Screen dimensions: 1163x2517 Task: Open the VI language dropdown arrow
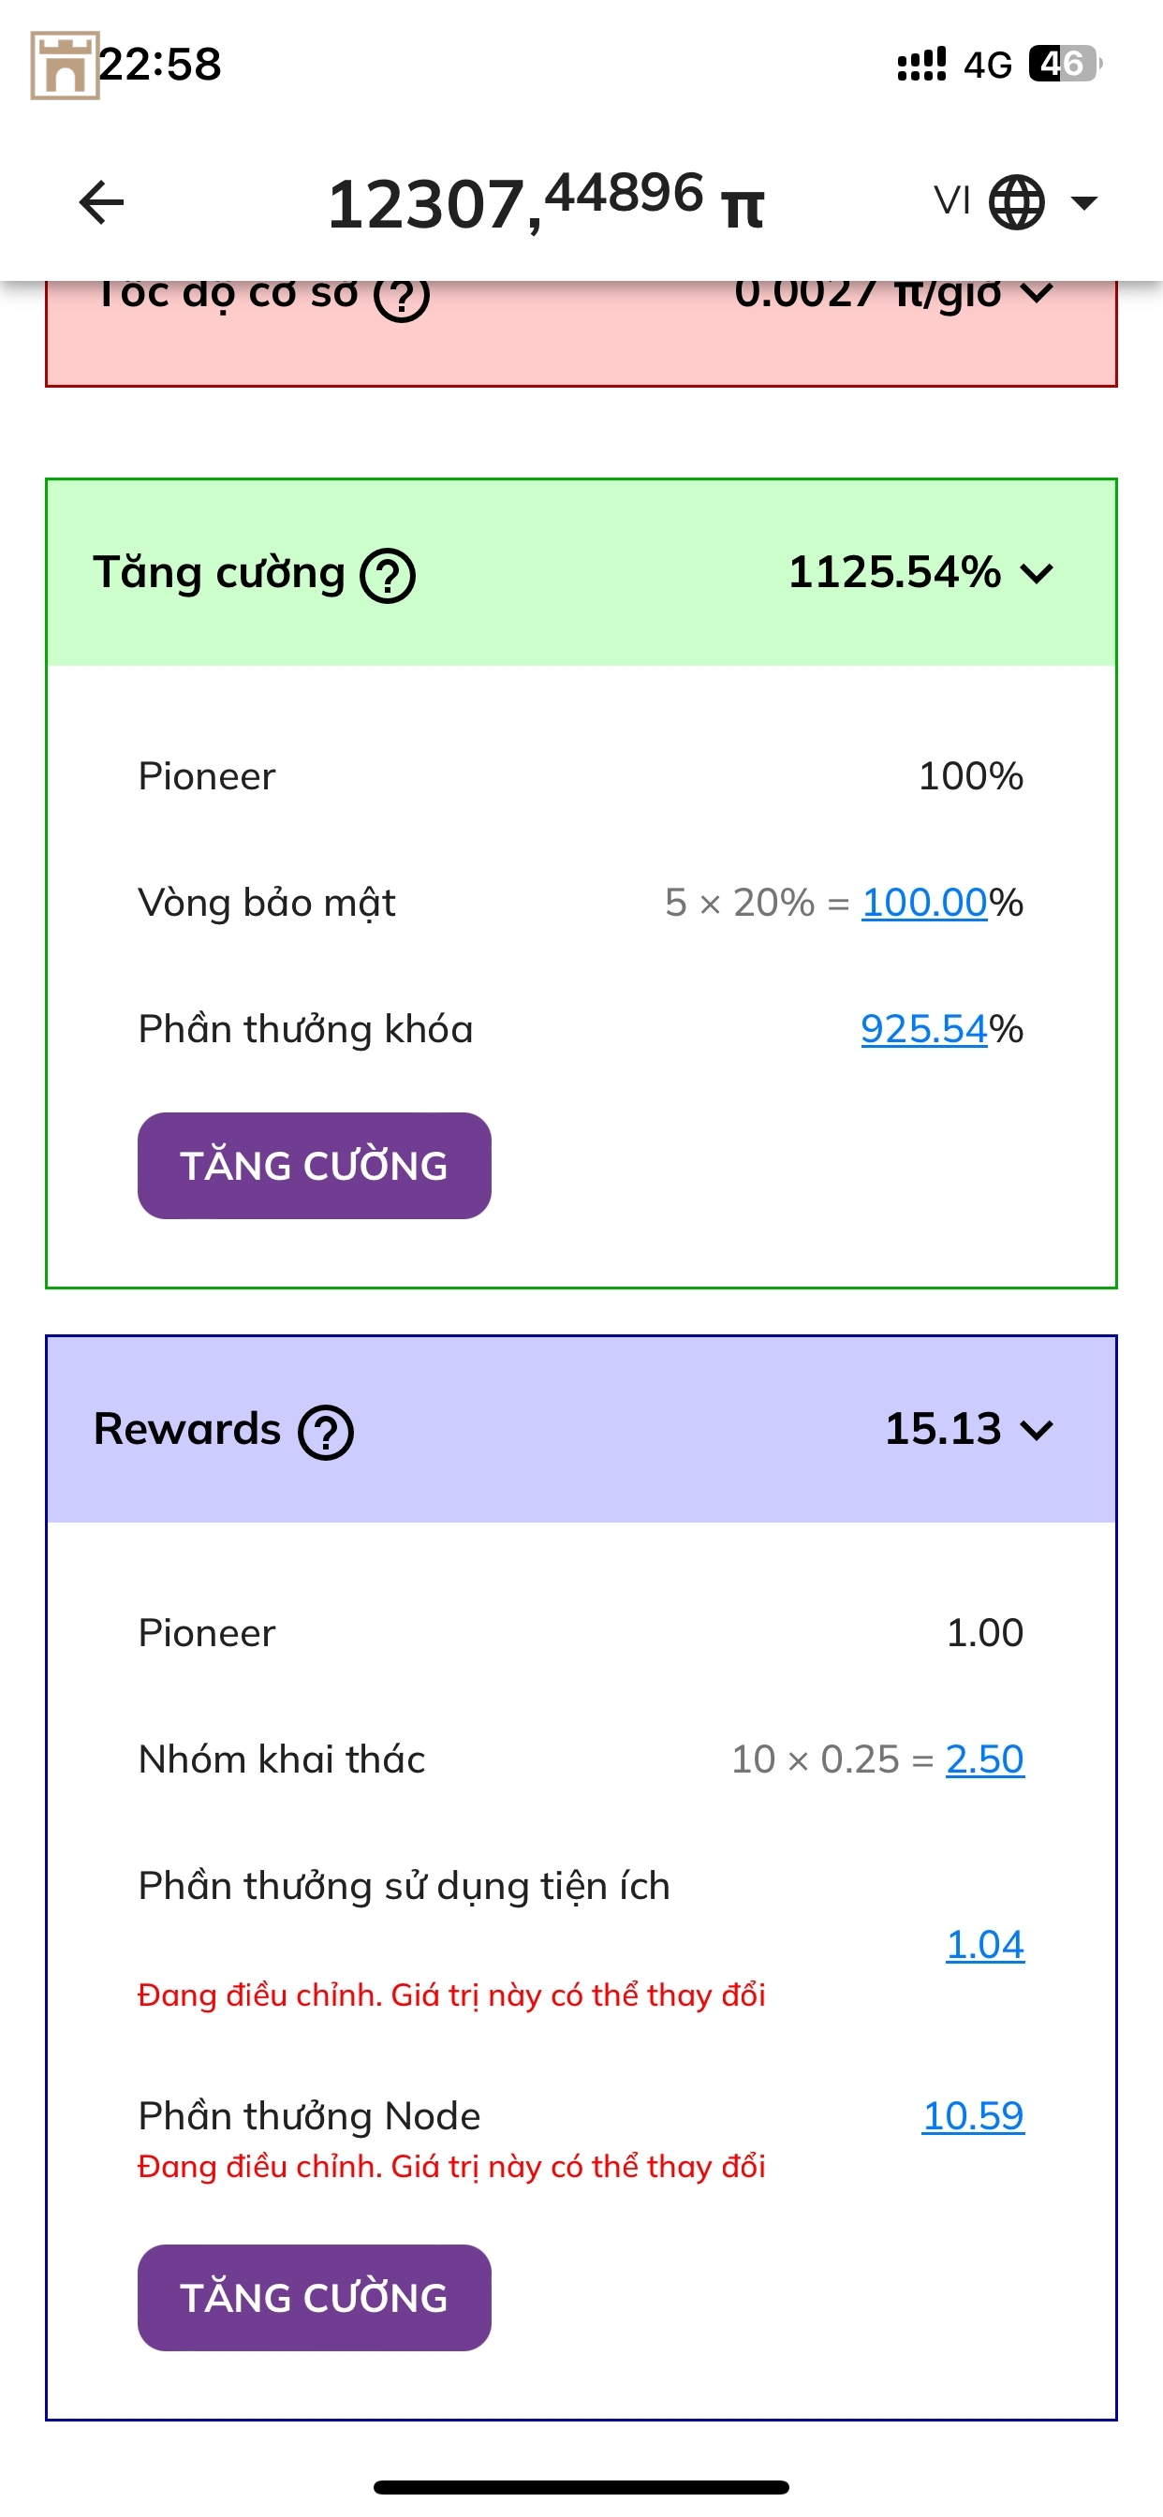point(1083,203)
